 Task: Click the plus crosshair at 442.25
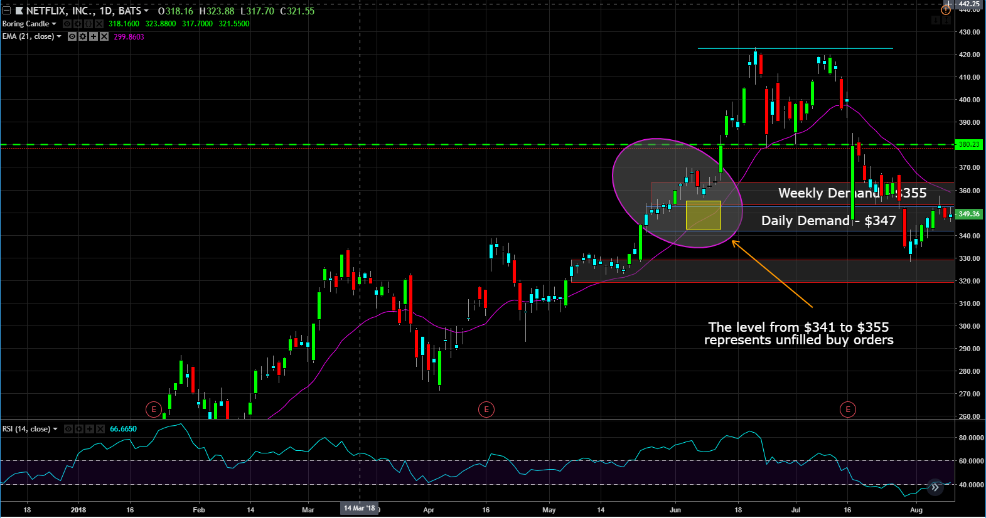949,4
